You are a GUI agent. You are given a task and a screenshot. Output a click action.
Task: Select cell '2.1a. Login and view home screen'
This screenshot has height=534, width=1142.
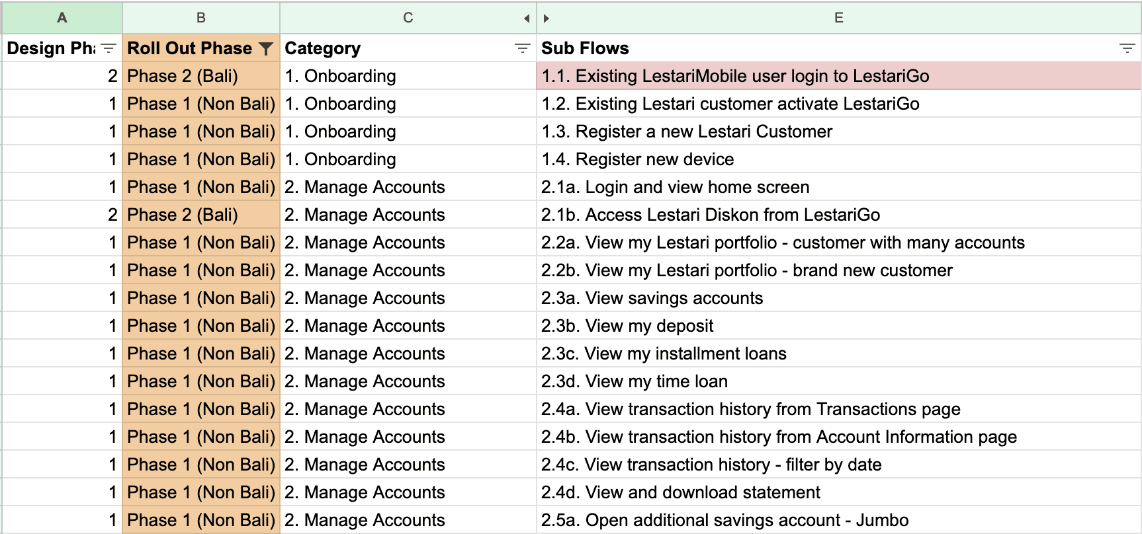pos(839,187)
